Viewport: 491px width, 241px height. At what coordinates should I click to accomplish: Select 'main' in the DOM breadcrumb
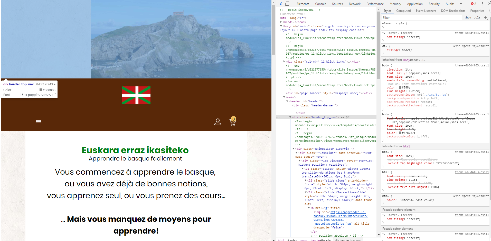(x=304, y=240)
